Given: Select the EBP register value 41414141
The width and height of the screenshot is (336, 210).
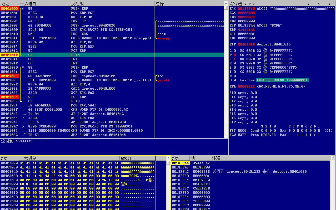Looking at the screenshot, I should coord(246,29).
